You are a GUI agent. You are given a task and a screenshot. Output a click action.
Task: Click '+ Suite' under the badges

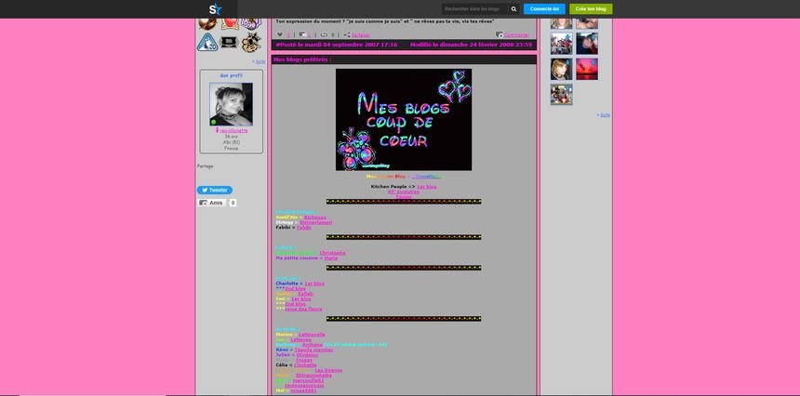click(259, 61)
